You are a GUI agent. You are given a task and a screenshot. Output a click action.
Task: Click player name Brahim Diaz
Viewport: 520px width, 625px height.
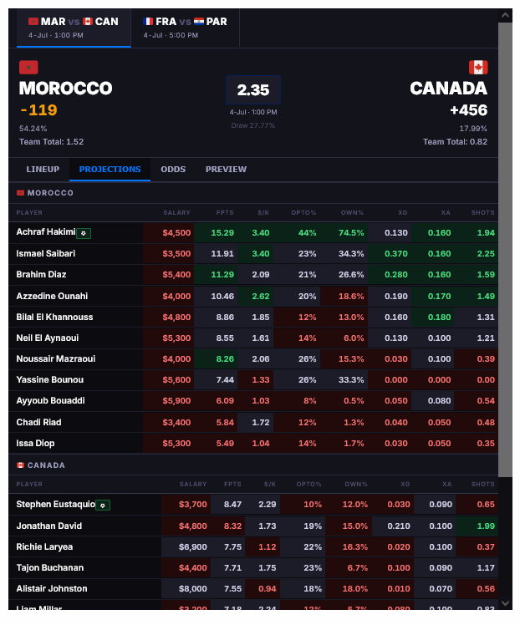[41, 275]
